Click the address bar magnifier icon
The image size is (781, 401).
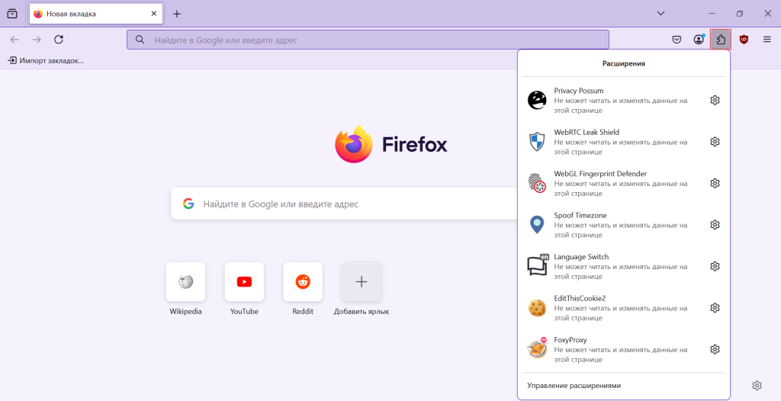tap(140, 40)
